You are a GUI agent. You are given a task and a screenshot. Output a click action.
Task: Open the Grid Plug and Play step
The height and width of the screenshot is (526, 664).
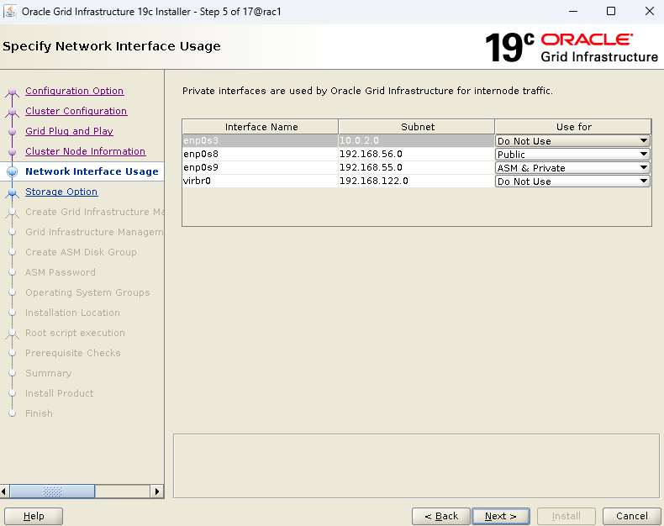69,131
